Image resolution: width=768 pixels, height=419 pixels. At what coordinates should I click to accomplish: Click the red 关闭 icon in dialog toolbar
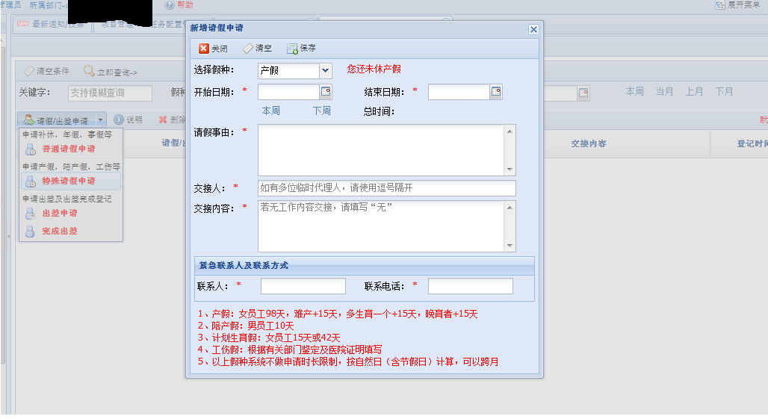click(204, 49)
